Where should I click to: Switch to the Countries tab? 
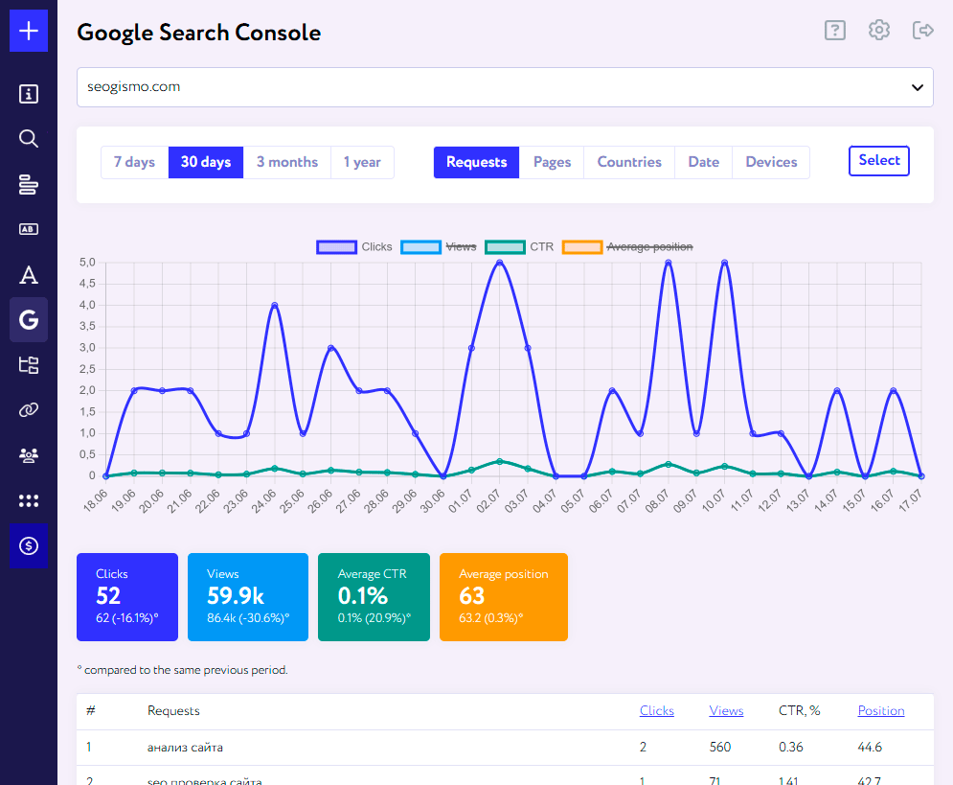pos(628,162)
